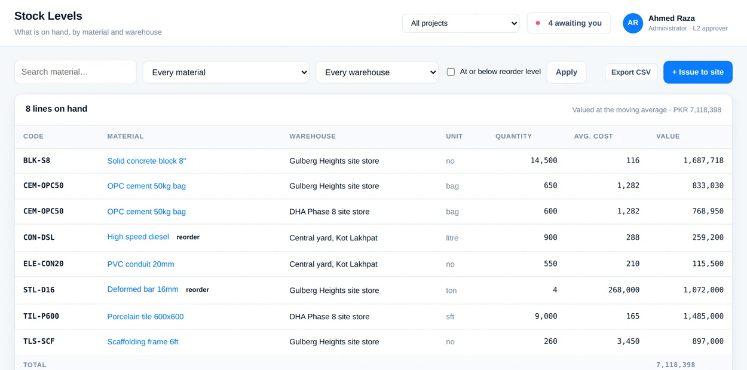The height and width of the screenshot is (370, 747).
Task: Open OPC cement link for DHA Phase 8
Action: (146, 212)
